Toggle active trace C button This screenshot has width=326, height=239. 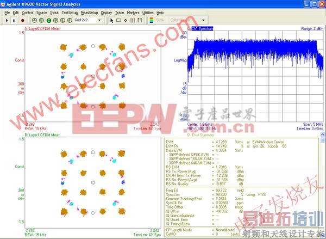tap(49, 20)
